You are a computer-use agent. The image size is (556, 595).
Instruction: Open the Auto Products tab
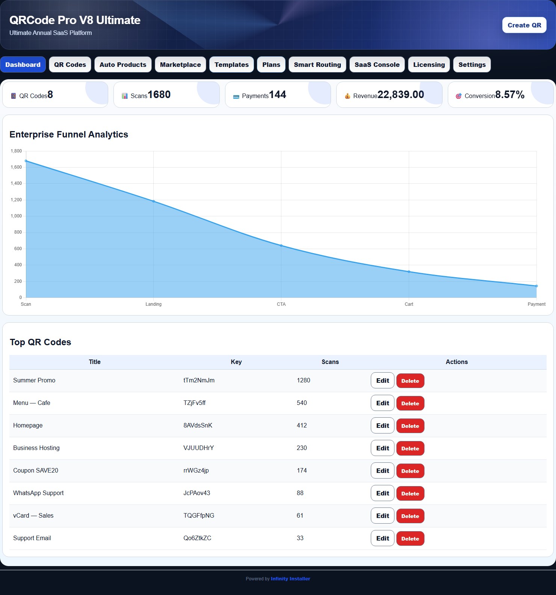click(123, 65)
